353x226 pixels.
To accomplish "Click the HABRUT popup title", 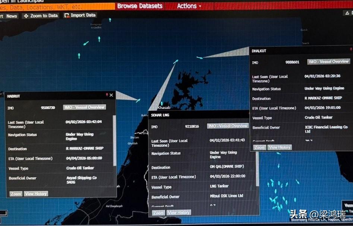I will [x=13, y=96].
